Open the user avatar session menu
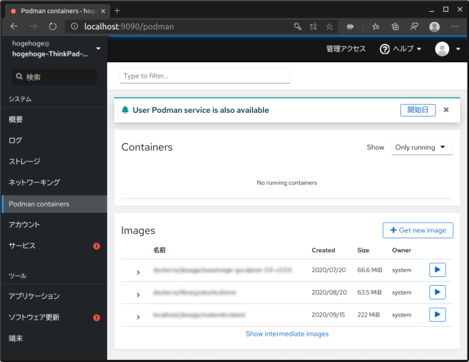The height and width of the screenshot is (362, 469). (x=447, y=49)
